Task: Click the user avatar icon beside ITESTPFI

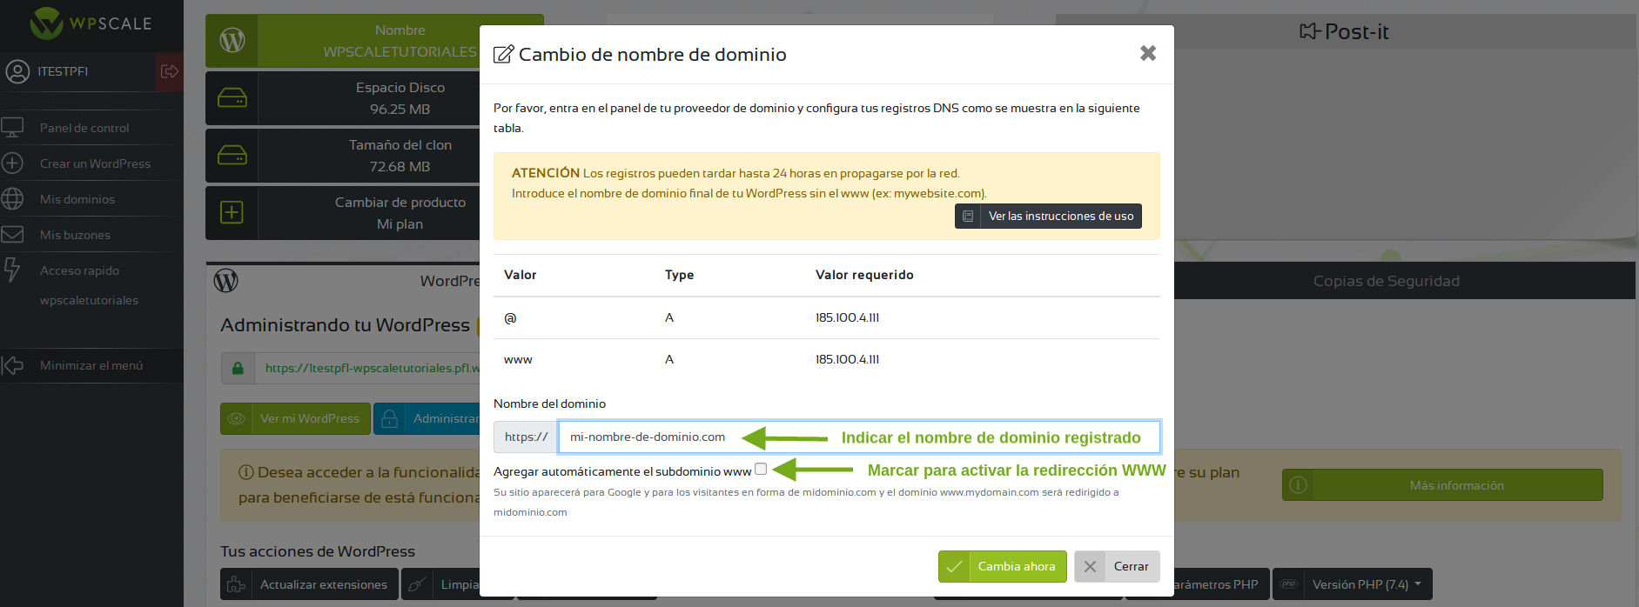Action: (x=17, y=71)
